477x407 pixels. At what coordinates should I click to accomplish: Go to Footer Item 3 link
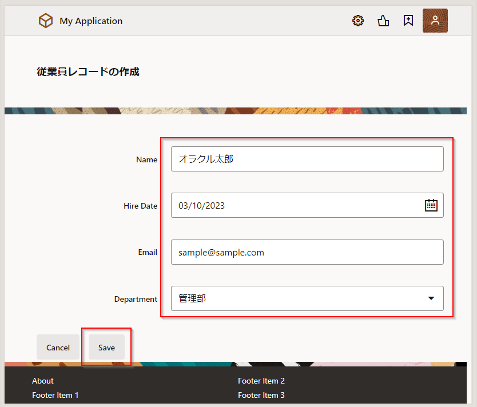tap(261, 395)
